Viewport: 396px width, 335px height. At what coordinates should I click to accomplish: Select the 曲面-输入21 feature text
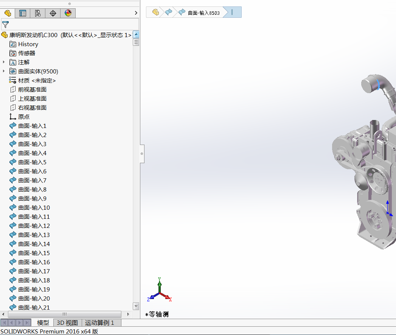(34, 308)
